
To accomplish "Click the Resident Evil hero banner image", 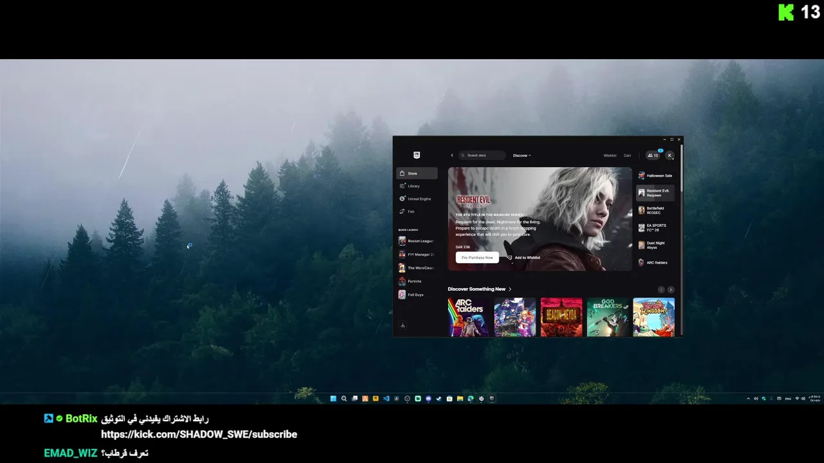I will click(x=540, y=219).
